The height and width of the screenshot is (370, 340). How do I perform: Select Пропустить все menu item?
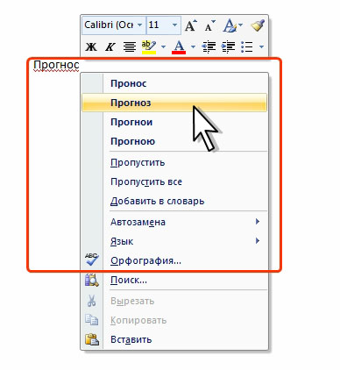[x=174, y=181]
